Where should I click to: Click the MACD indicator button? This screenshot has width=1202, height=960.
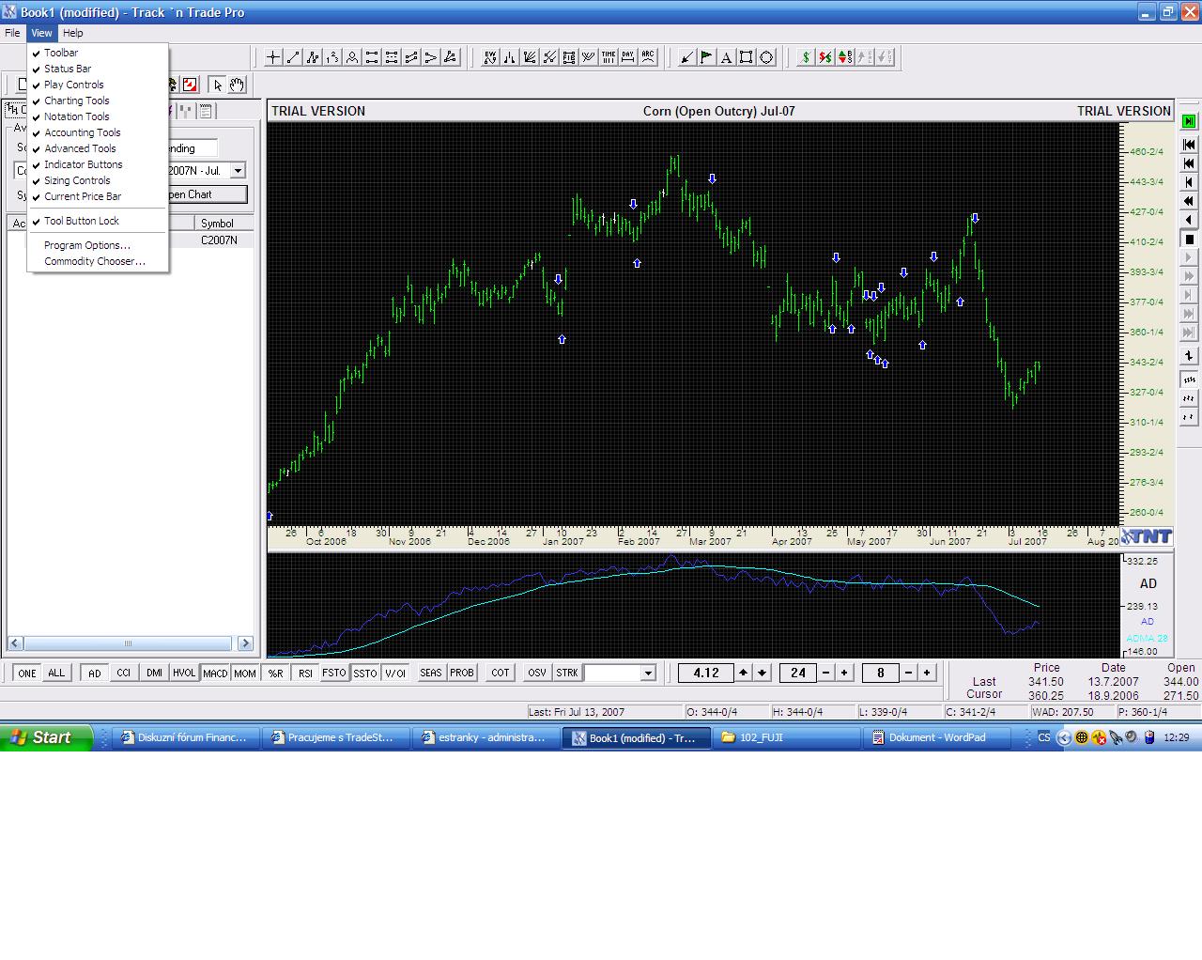click(215, 673)
